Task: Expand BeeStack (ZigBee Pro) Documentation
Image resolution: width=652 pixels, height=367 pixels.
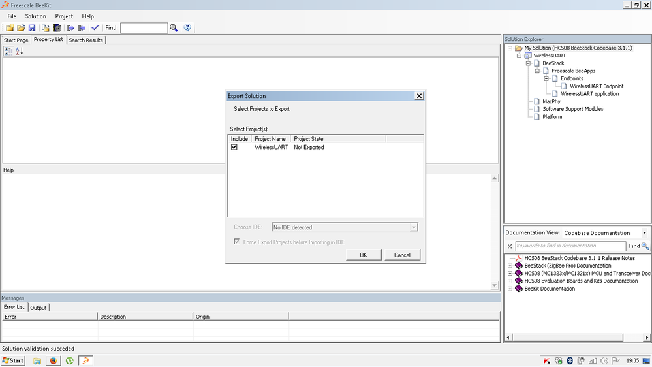Action: pos(510,266)
